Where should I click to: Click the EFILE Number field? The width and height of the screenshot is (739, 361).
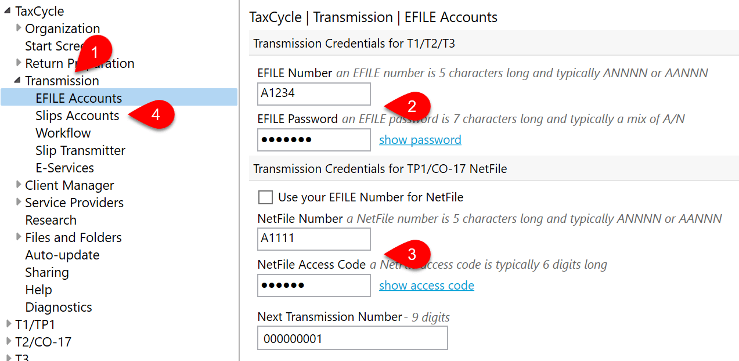pos(313,93)
